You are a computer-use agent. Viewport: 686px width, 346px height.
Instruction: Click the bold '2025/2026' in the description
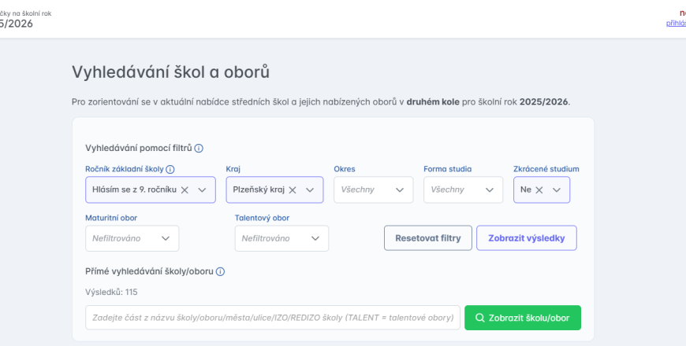point(543,102)
